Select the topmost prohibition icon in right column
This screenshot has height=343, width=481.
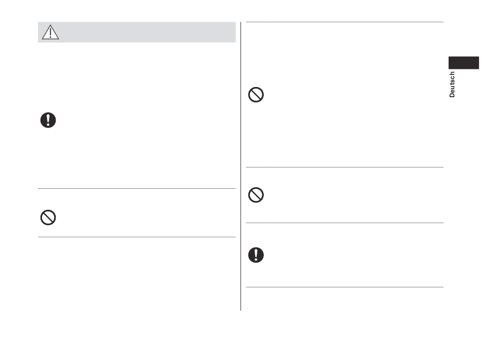pos(256,95)
